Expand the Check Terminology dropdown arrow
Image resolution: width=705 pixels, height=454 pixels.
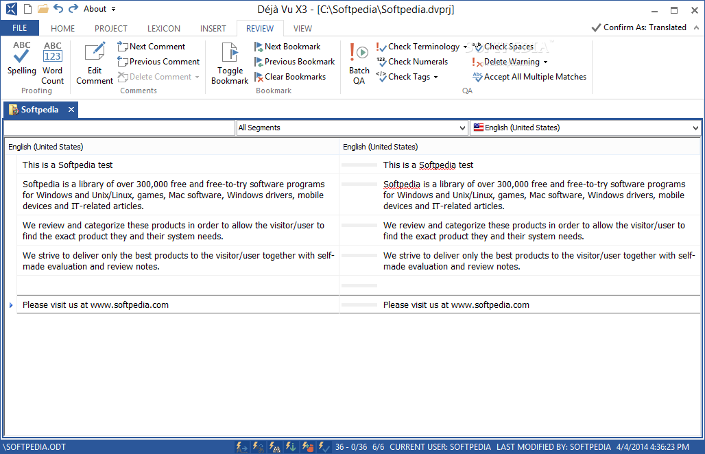(x=465, y=47)
